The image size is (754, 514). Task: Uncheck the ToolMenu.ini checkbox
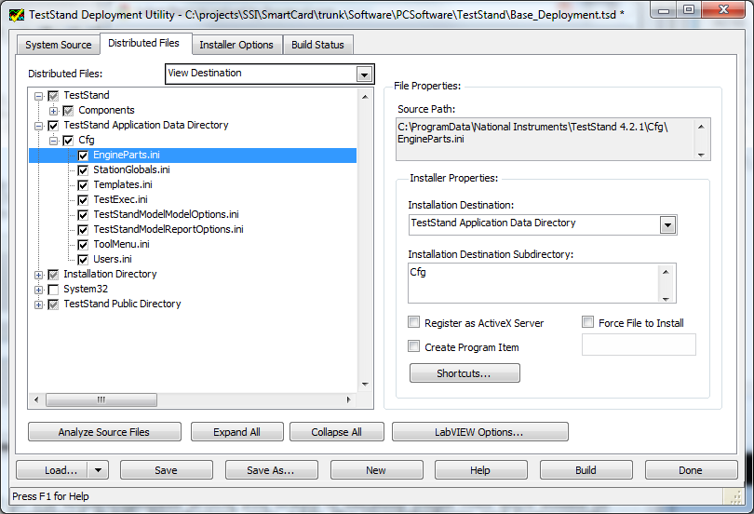pyautogui.click(x=83, y=245)
